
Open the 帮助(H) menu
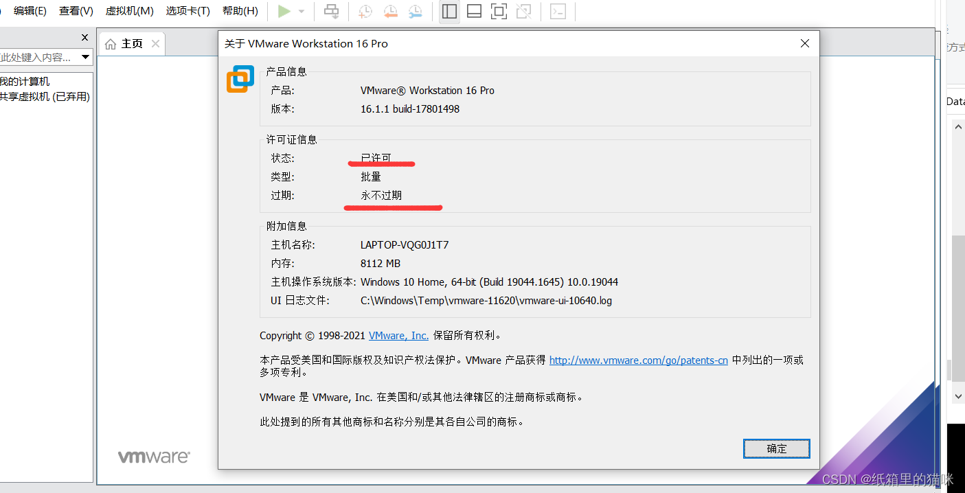[240, 11]
